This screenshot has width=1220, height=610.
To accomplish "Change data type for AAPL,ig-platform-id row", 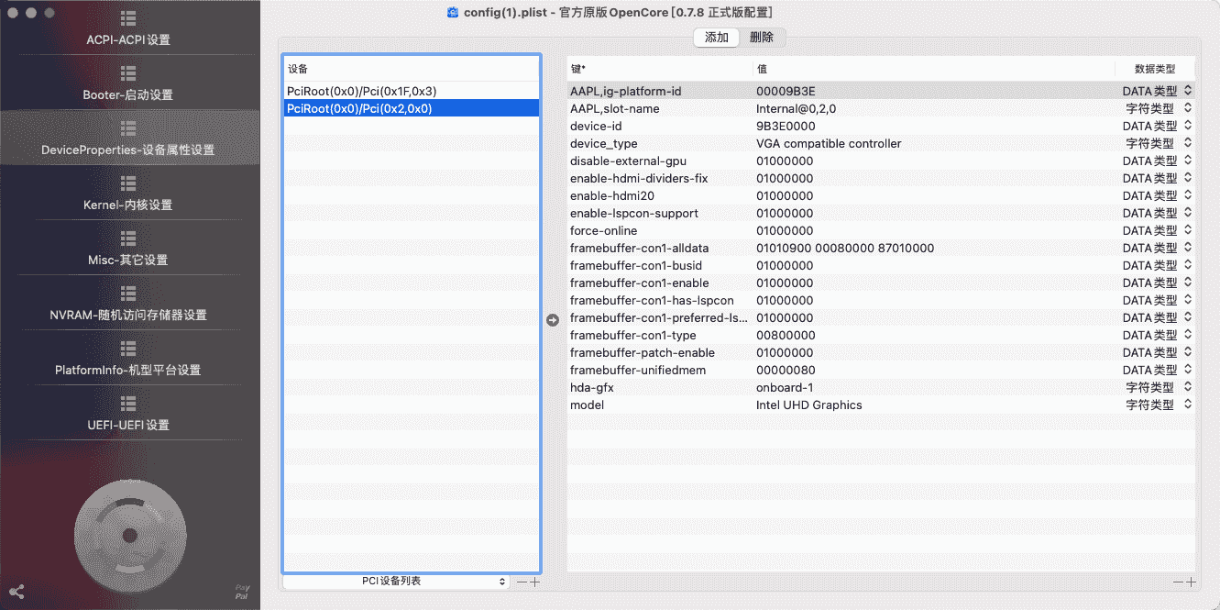I will (1188, 91).
